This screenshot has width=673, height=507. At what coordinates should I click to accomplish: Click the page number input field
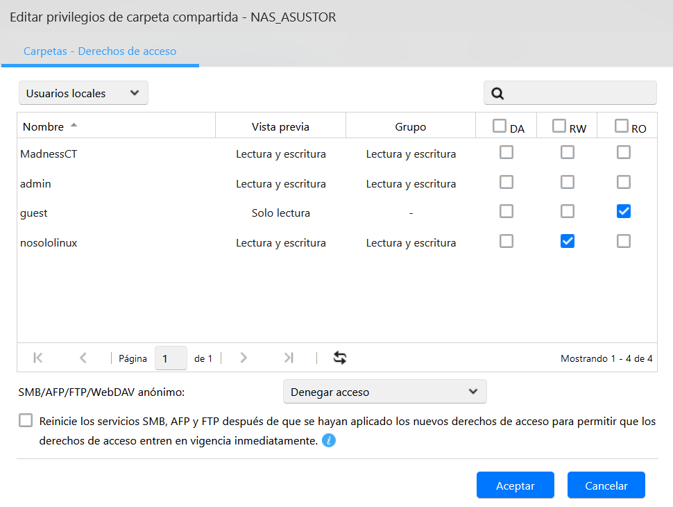[x=170, y=358]
